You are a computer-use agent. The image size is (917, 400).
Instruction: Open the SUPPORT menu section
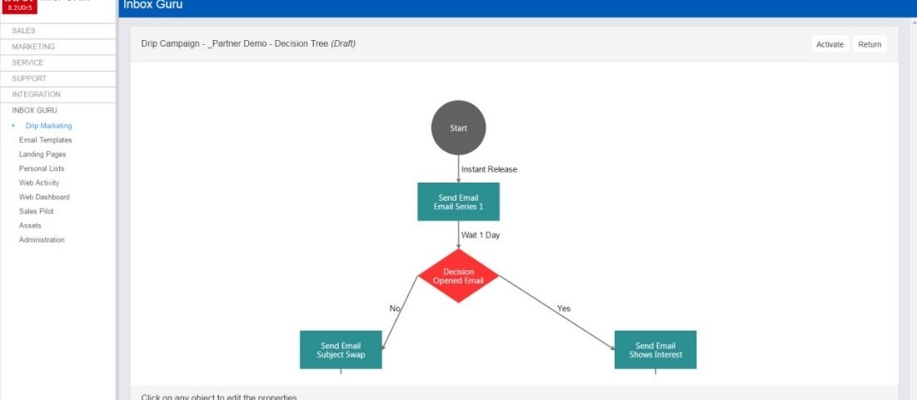(x=58, y=78)
